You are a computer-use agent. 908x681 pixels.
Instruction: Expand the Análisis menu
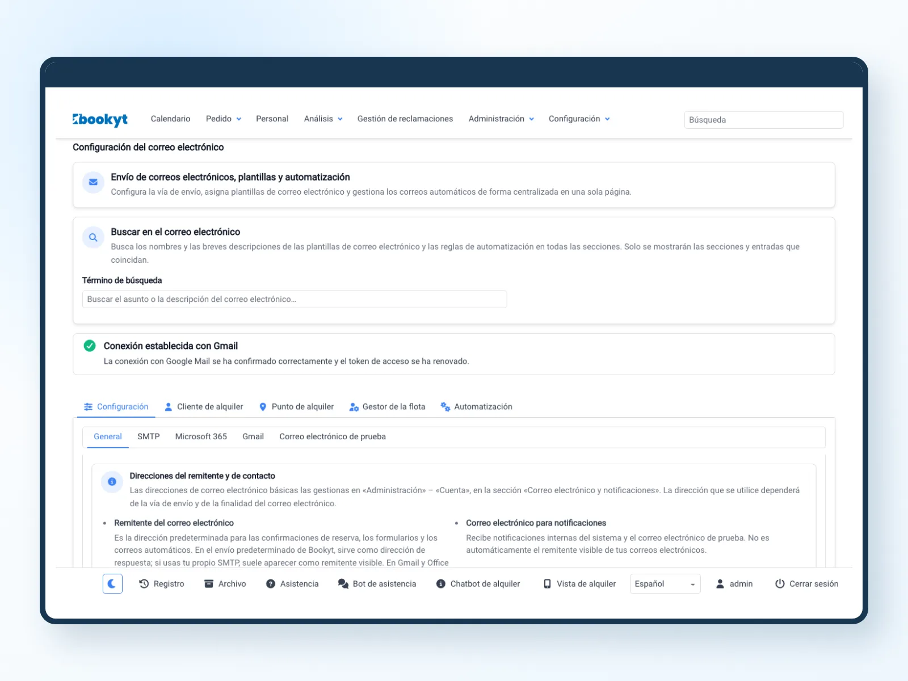tap(323, 119)
